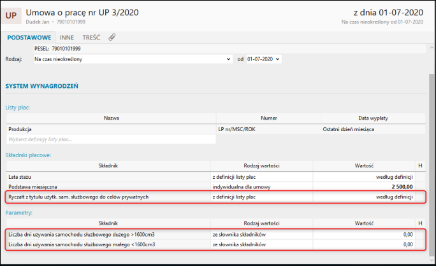Click the 'Parametry:' section label
This screenshot has height=266, width=436.
[x=19, y=213]
